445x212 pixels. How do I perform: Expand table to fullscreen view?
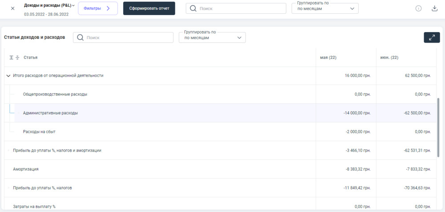(432, 38)
